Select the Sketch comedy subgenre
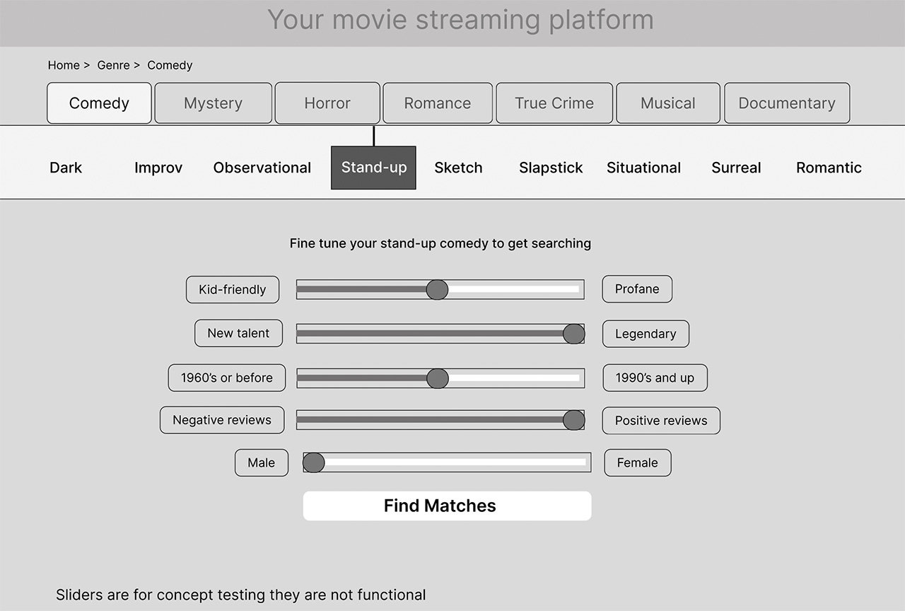Image resolution: width=905 pixels, height=611 pixels. [458, 168]
